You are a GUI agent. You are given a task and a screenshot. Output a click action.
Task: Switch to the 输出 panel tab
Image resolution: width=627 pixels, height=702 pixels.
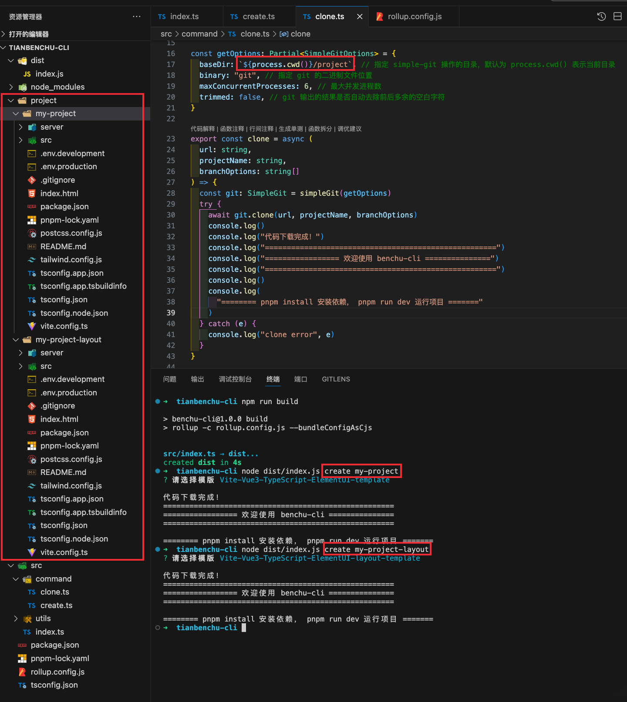tap(197, 379)
